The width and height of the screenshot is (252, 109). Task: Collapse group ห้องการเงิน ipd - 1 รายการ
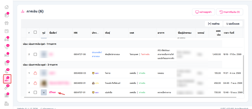coord(39,44)
